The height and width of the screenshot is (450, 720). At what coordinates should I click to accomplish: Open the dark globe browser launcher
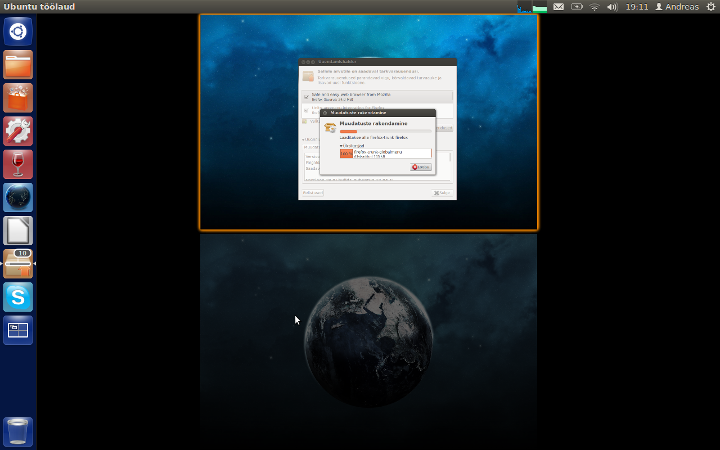pos(18,197)
